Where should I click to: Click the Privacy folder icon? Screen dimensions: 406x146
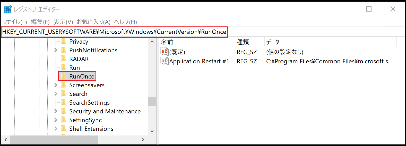click(64, 41)
